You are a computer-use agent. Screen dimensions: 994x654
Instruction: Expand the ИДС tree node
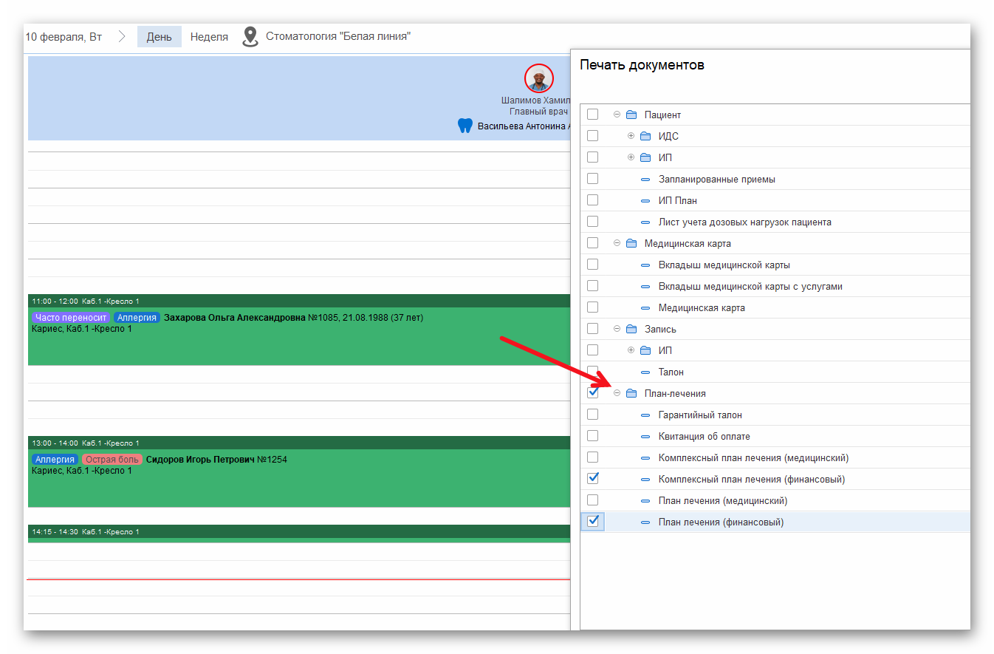coord(631,136)
